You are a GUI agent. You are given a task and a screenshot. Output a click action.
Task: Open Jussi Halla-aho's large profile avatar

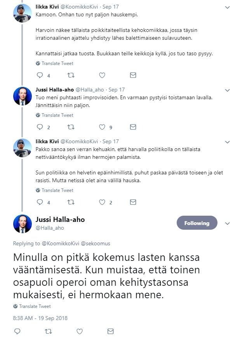pos(23,223)
